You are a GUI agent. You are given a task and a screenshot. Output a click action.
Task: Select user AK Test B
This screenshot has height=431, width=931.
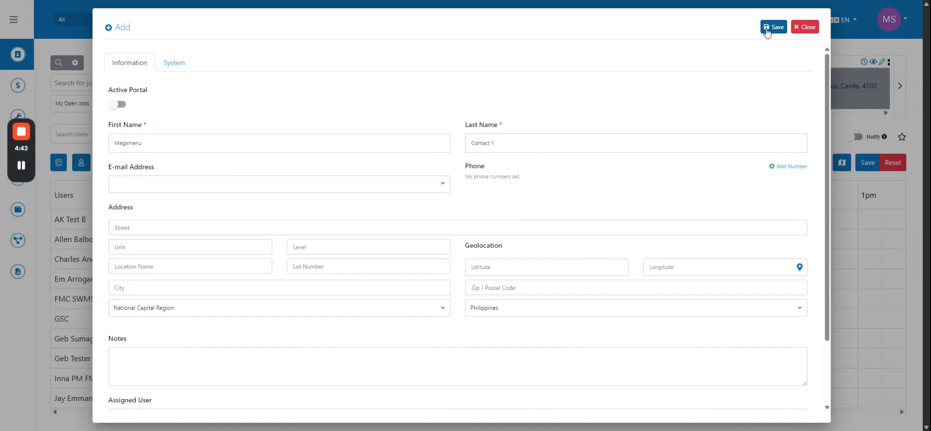coord(70,219)
